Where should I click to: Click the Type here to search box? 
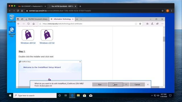(x=35, y=95)
